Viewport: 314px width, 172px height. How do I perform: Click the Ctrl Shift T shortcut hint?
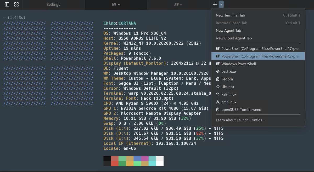(292, 15)
